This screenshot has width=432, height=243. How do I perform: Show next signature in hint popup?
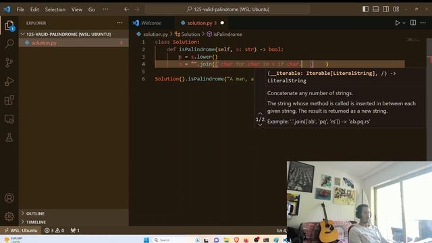pyautogui.click(x=260, y=125)
